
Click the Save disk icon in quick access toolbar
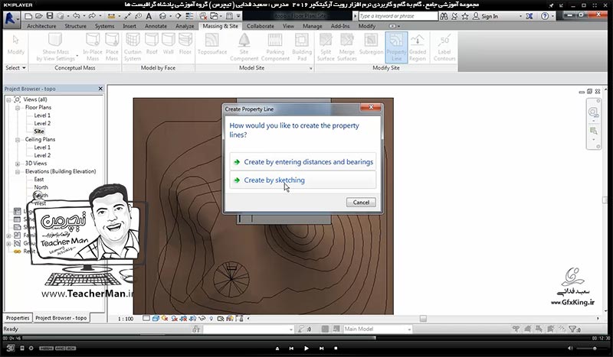click(50, 16)
